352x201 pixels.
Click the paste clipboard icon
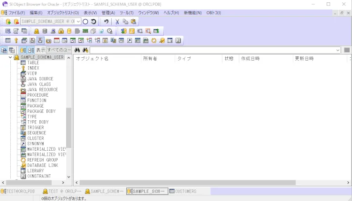pyautogui.click(x=133, y=22)
